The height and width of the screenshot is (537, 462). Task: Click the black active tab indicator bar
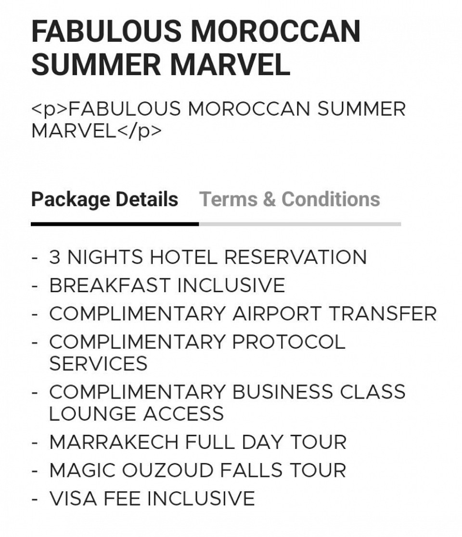tap(115, 224)
